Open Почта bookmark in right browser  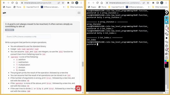(x=102, y=7)
